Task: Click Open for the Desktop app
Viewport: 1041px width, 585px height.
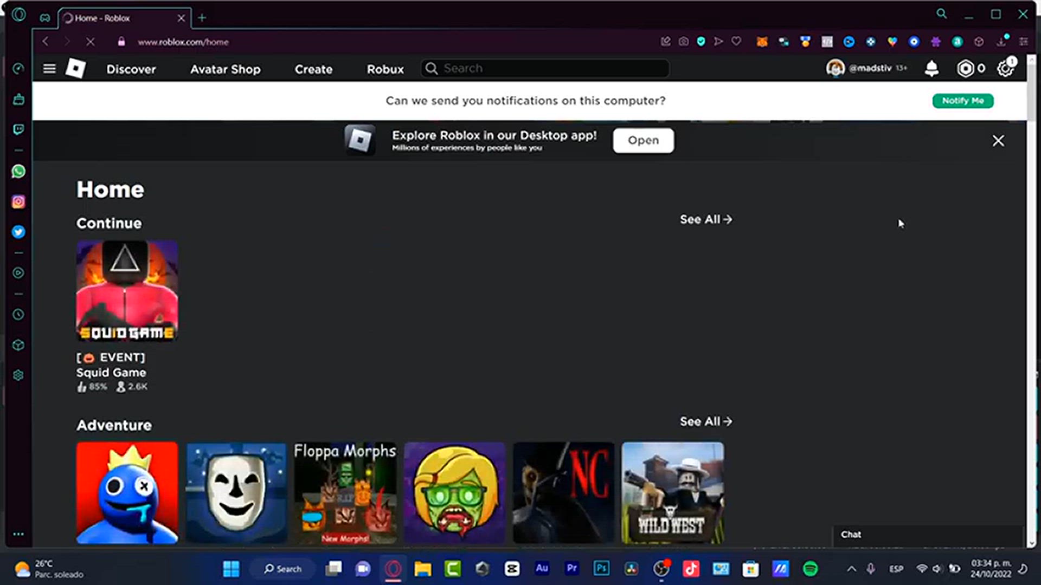Action: click(x=644, y=140)
